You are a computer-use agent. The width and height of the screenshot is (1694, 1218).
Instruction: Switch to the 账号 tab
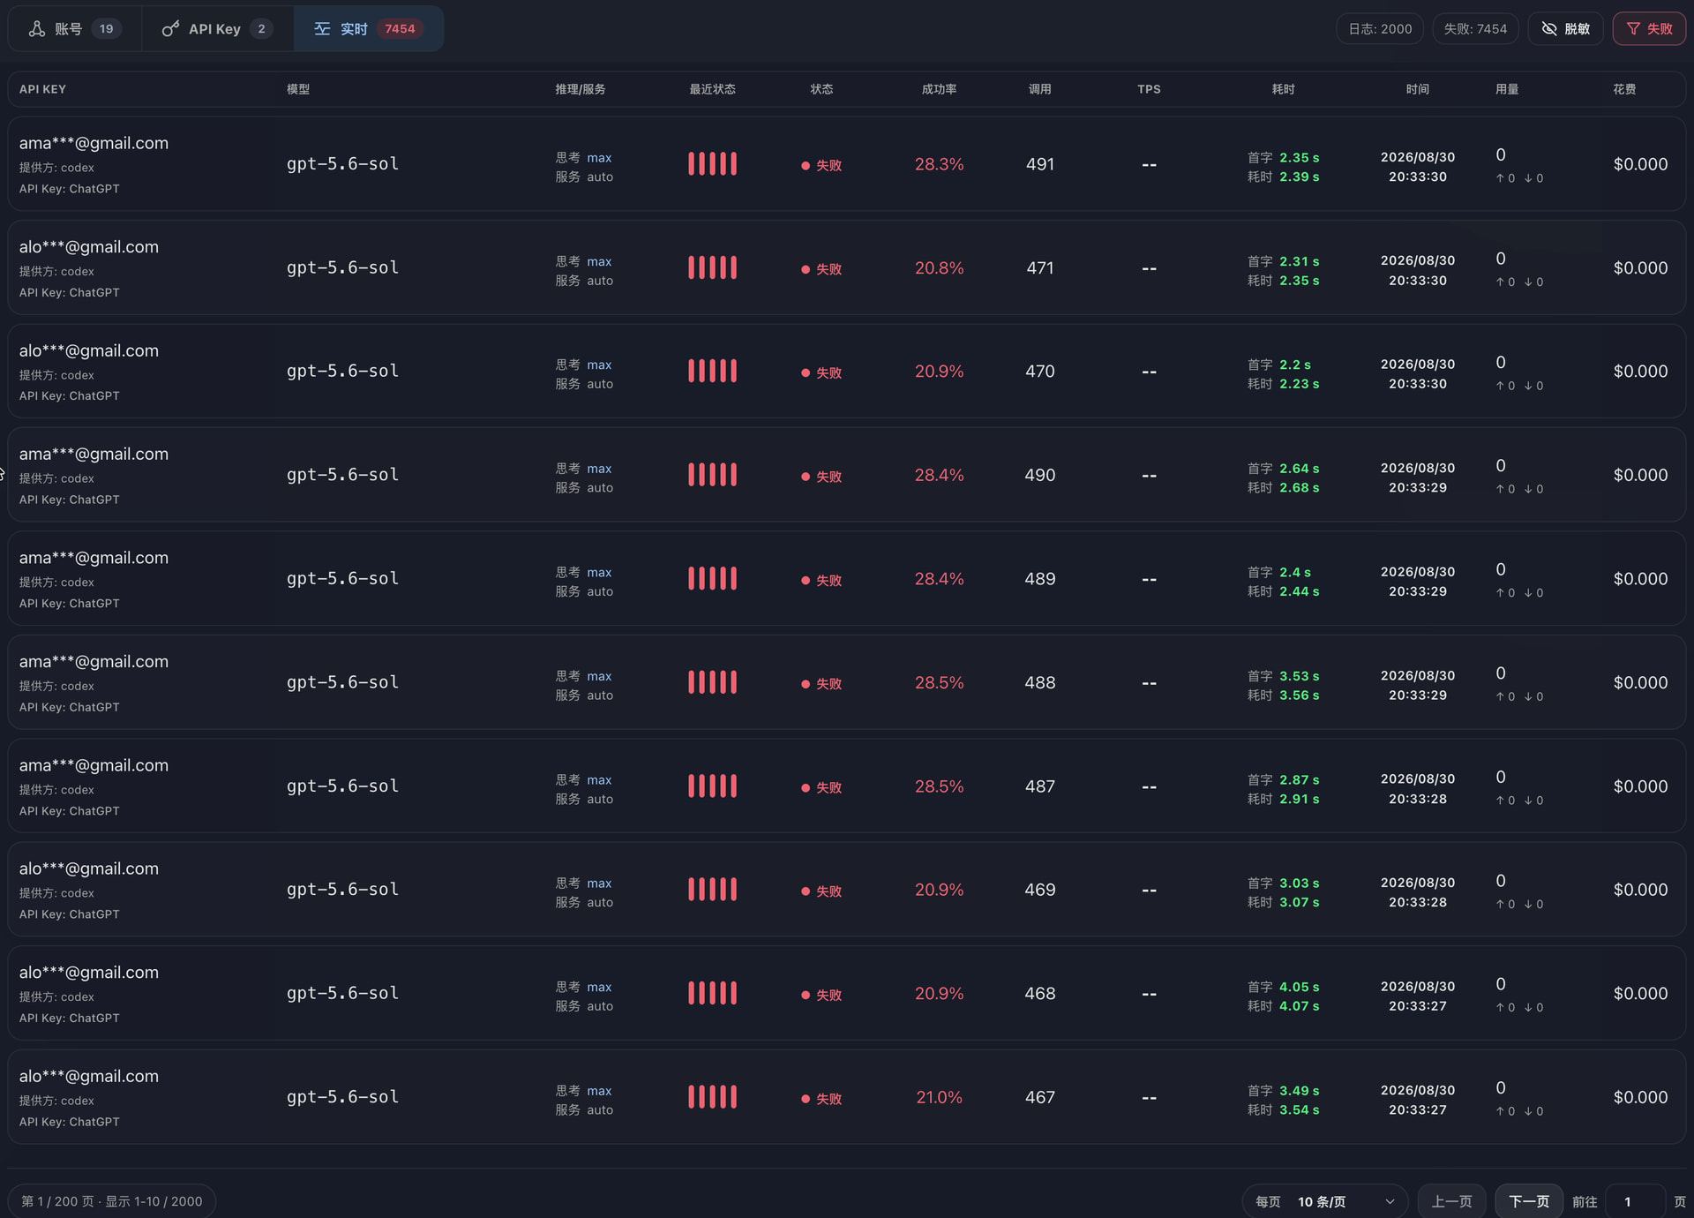[x=75, y=29]
